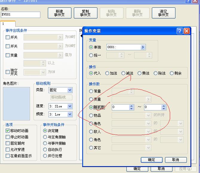Image resolution: width=200 pixels, height=173 pixels.
Task: Check the 停止时动画 option
Action: point(8,137)
